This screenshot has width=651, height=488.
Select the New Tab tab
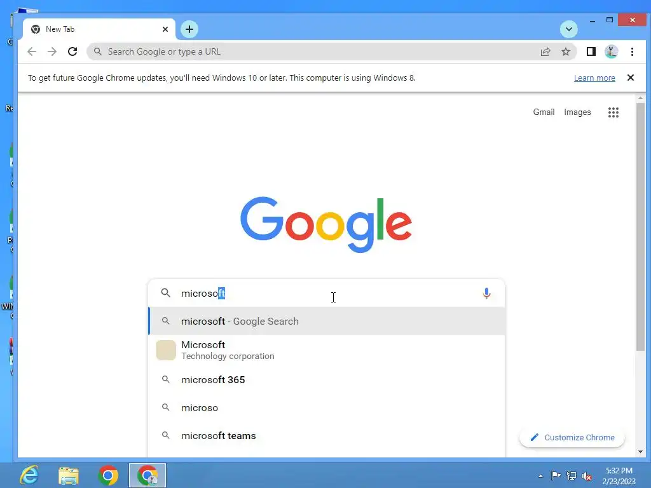[x=99, y=29]
